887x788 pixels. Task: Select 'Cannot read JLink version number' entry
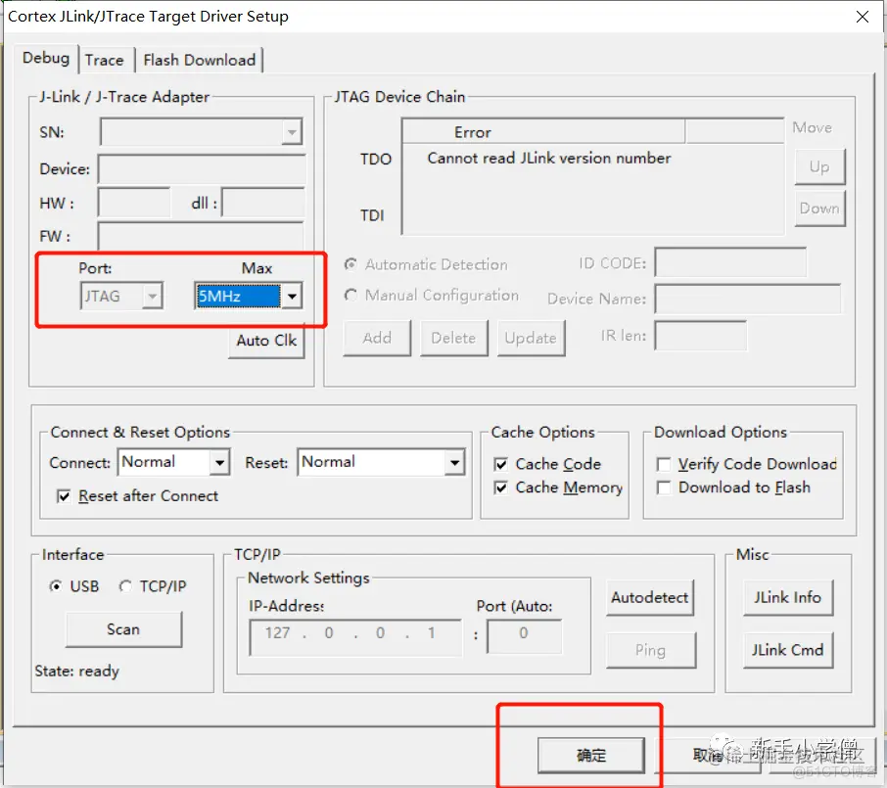coord(548,159)
